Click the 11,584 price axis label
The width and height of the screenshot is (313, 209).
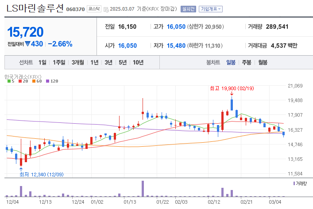click(x=295, y=174)
